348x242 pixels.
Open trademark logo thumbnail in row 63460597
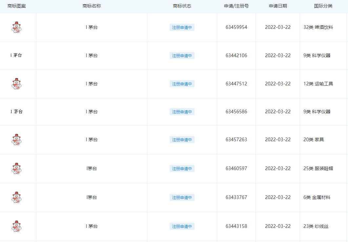[x=16, y=168]
